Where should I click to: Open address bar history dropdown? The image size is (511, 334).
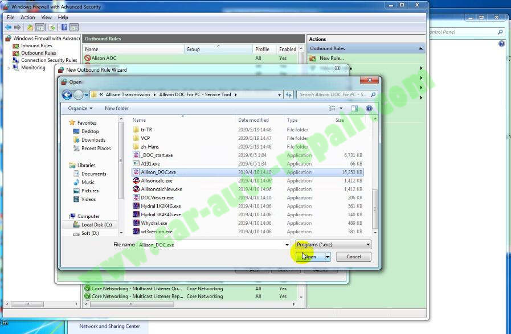[279, 95]
